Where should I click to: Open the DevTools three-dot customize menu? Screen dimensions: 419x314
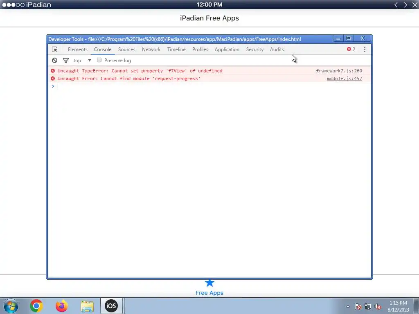[365, 49]
